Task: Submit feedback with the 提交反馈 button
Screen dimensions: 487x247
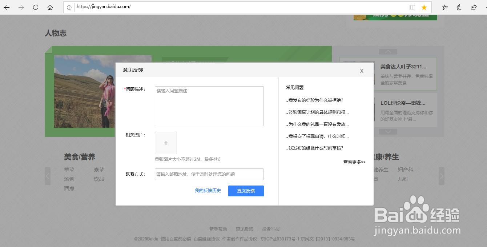Action: pos(246,191)
